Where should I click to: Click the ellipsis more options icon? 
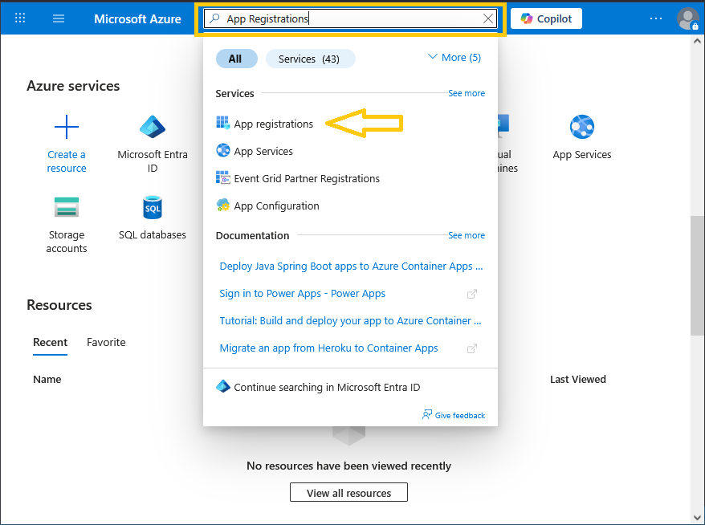click(656, 18)
